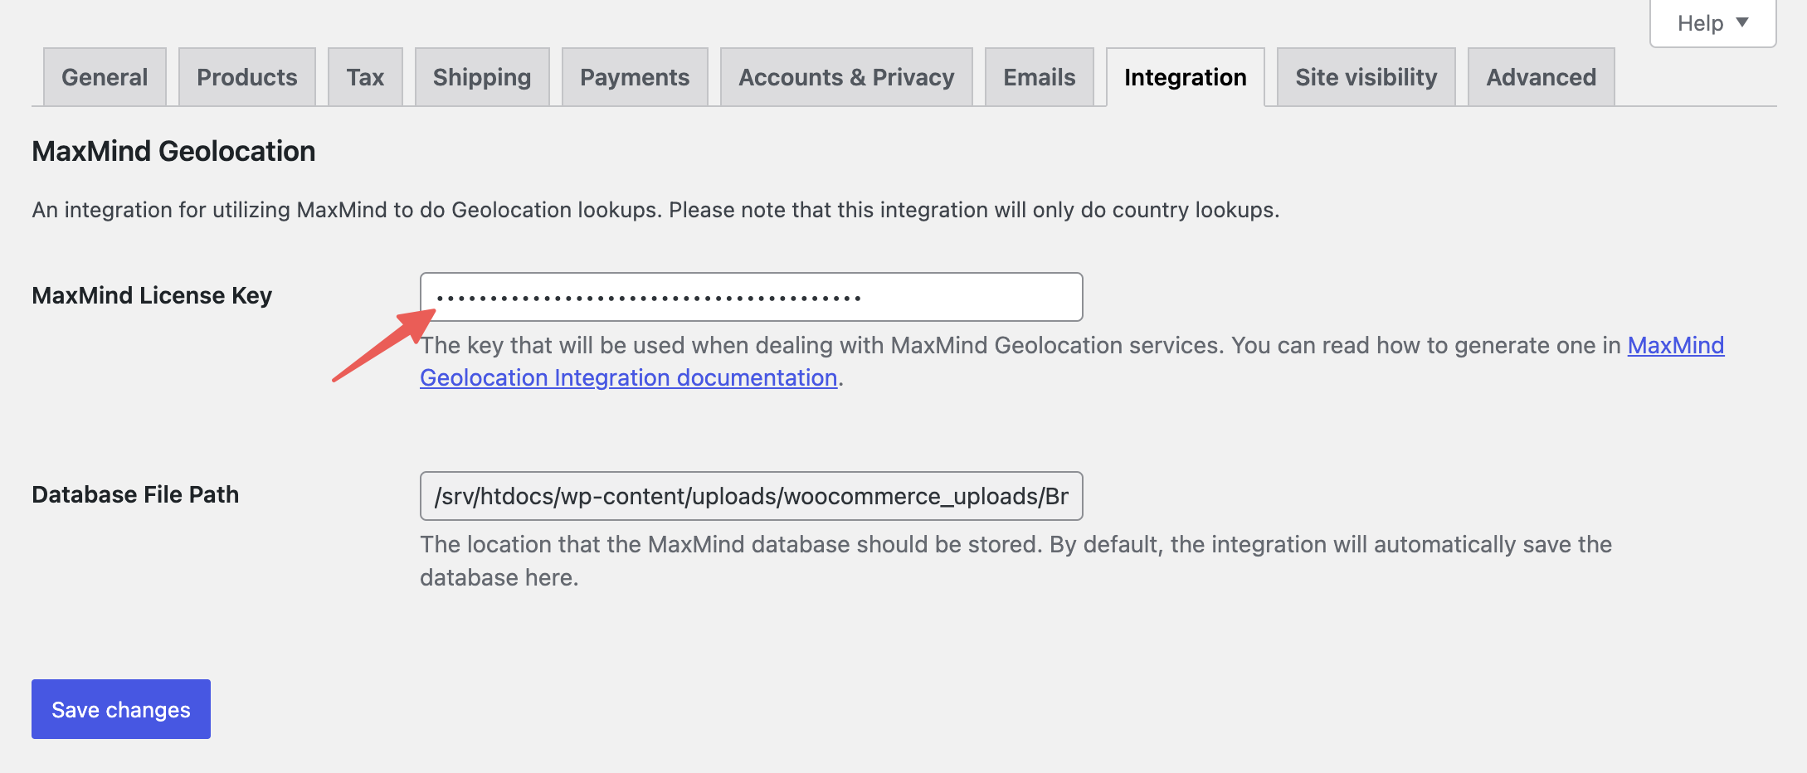Open the Payments tab
The width and height of the screenshot is (1807, 773).
[x=634, y=76]
